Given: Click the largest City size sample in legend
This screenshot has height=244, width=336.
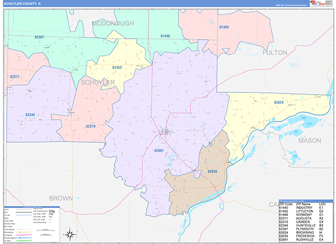Looking at the screenshot, I should click(x=52, y=211).
